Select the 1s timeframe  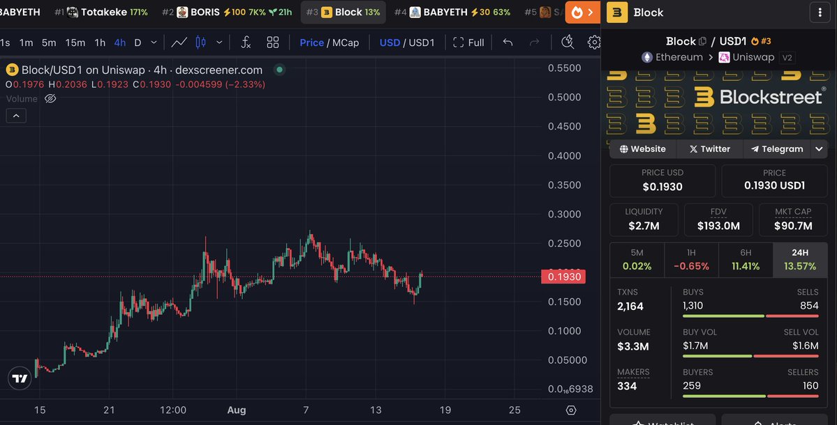click(5, 42)
